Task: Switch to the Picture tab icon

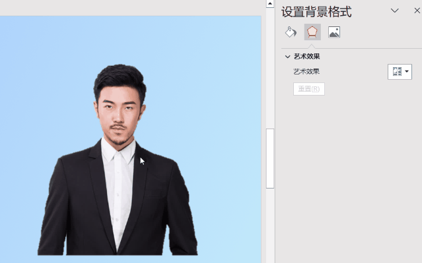Action: pyautogui.click(x=334, y=32)
